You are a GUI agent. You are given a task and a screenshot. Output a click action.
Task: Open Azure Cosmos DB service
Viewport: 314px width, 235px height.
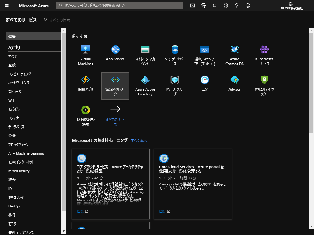pos(235,55)
